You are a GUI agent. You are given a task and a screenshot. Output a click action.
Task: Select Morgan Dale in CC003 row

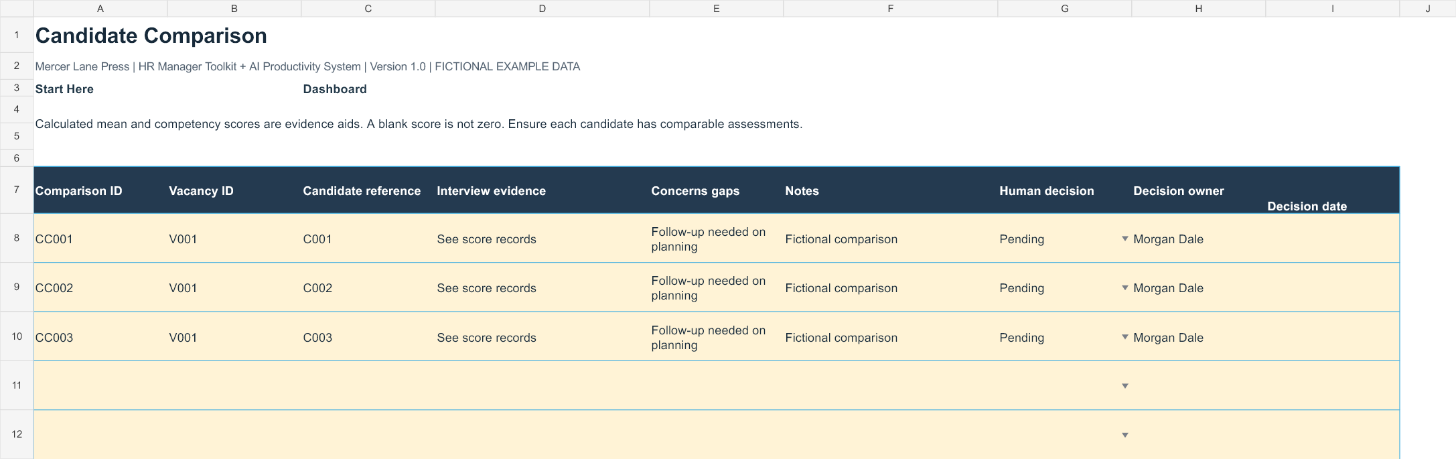pyautogui.click(x=1199, y=337)
